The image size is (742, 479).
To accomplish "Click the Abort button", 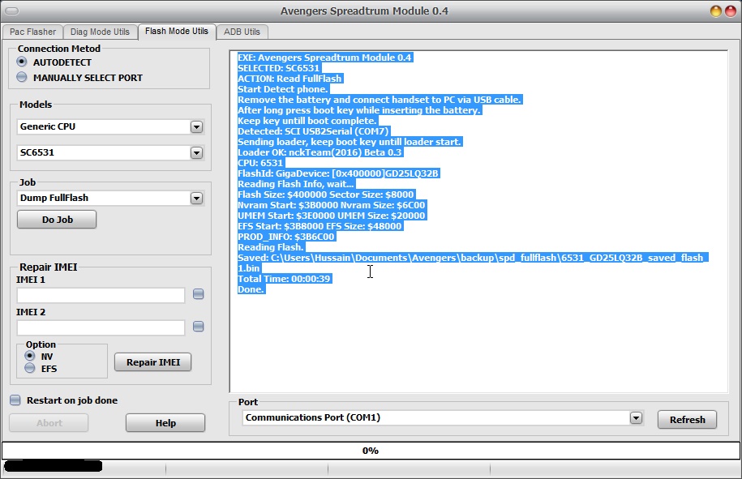I will pos(49,423).
